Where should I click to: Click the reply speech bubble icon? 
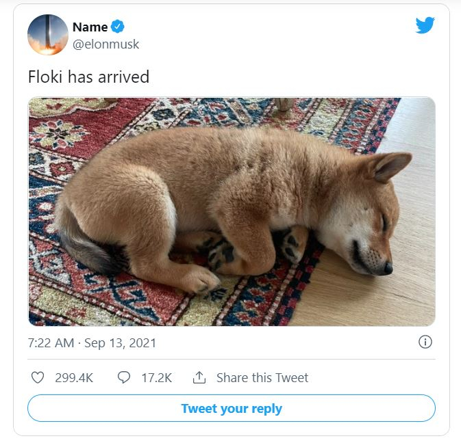(124, 377)
